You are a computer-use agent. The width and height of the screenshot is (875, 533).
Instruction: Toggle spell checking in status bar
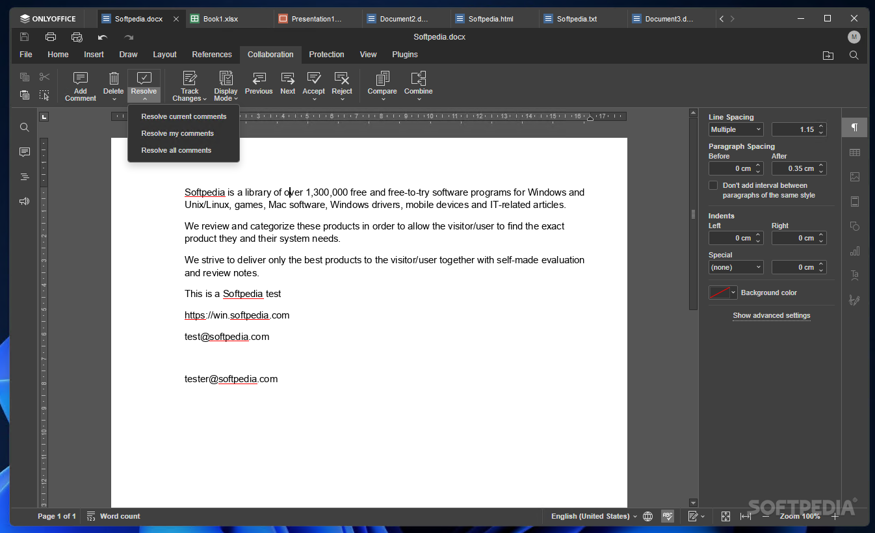[668, 516]
